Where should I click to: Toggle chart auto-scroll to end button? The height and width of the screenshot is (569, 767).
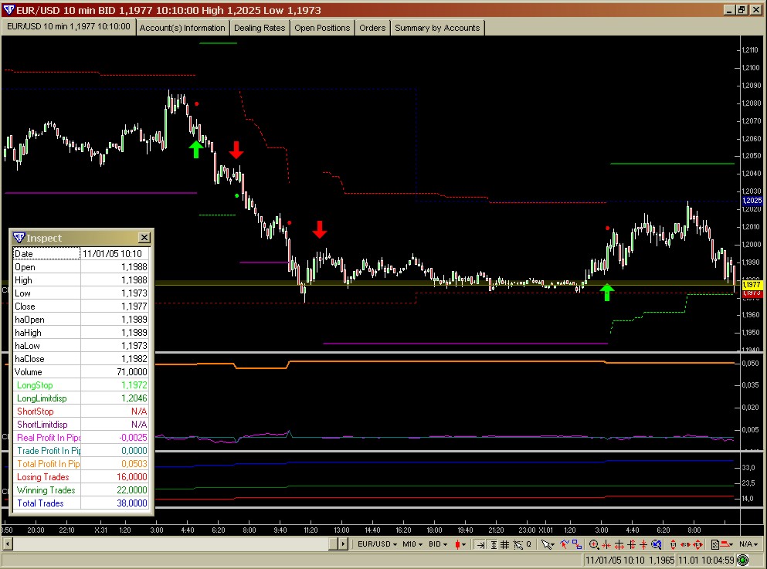point(480,544)
